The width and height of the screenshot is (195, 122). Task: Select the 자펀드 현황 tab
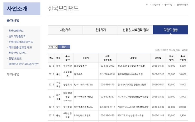tap(170, 30)
